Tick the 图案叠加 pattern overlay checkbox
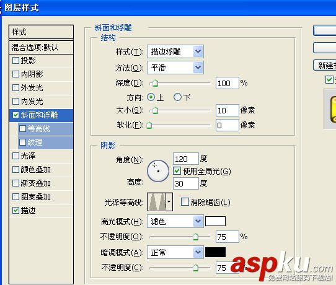The width and height of the screenshot is (336, 285). [15, 197]
